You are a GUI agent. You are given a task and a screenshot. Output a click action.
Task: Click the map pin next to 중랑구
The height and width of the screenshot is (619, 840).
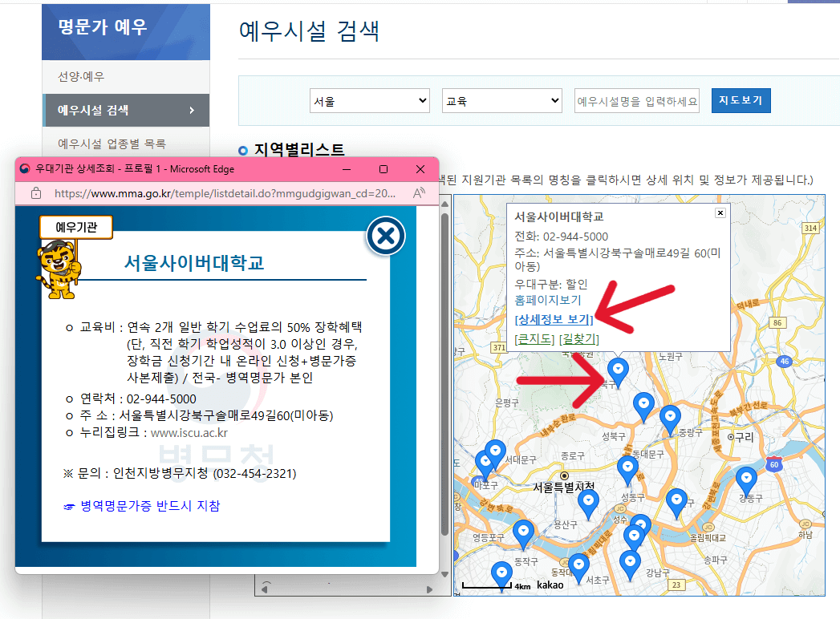pos(670,420)
